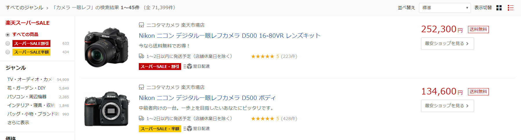Click shop icon beside first ニコタマカメラ listing
Screen dimensions: 521x140
141,25
